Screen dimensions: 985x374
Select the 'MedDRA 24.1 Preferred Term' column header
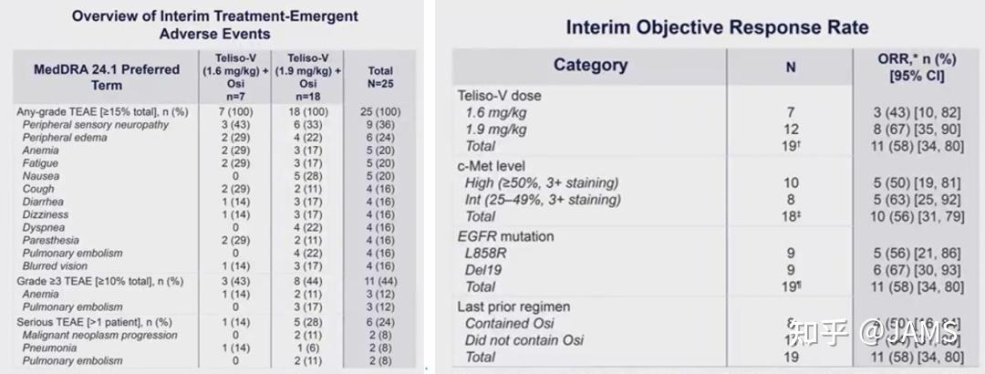103,77
